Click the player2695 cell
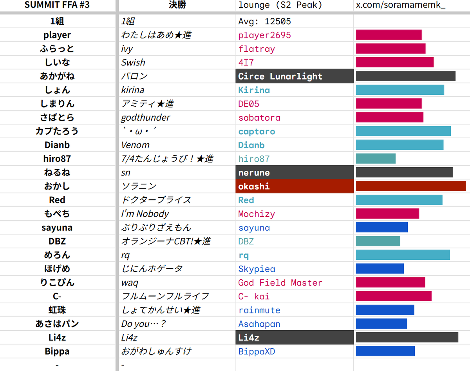The image size is (470, 371). (x=295, y=35)
